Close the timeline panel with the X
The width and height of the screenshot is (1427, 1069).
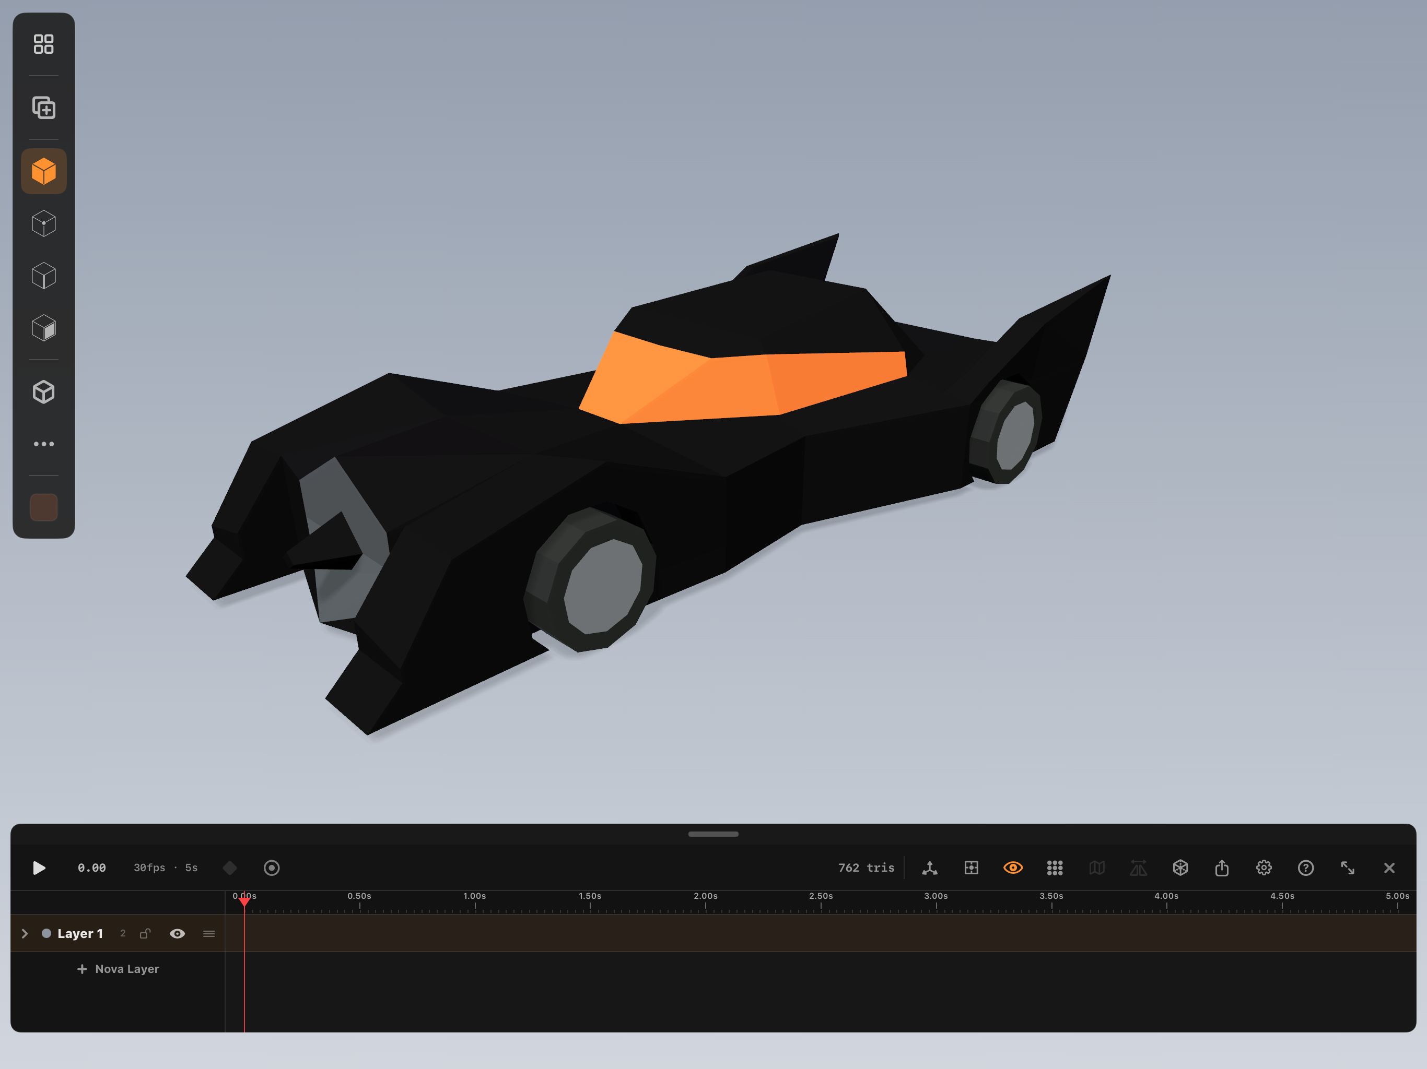click(1389, 868)
